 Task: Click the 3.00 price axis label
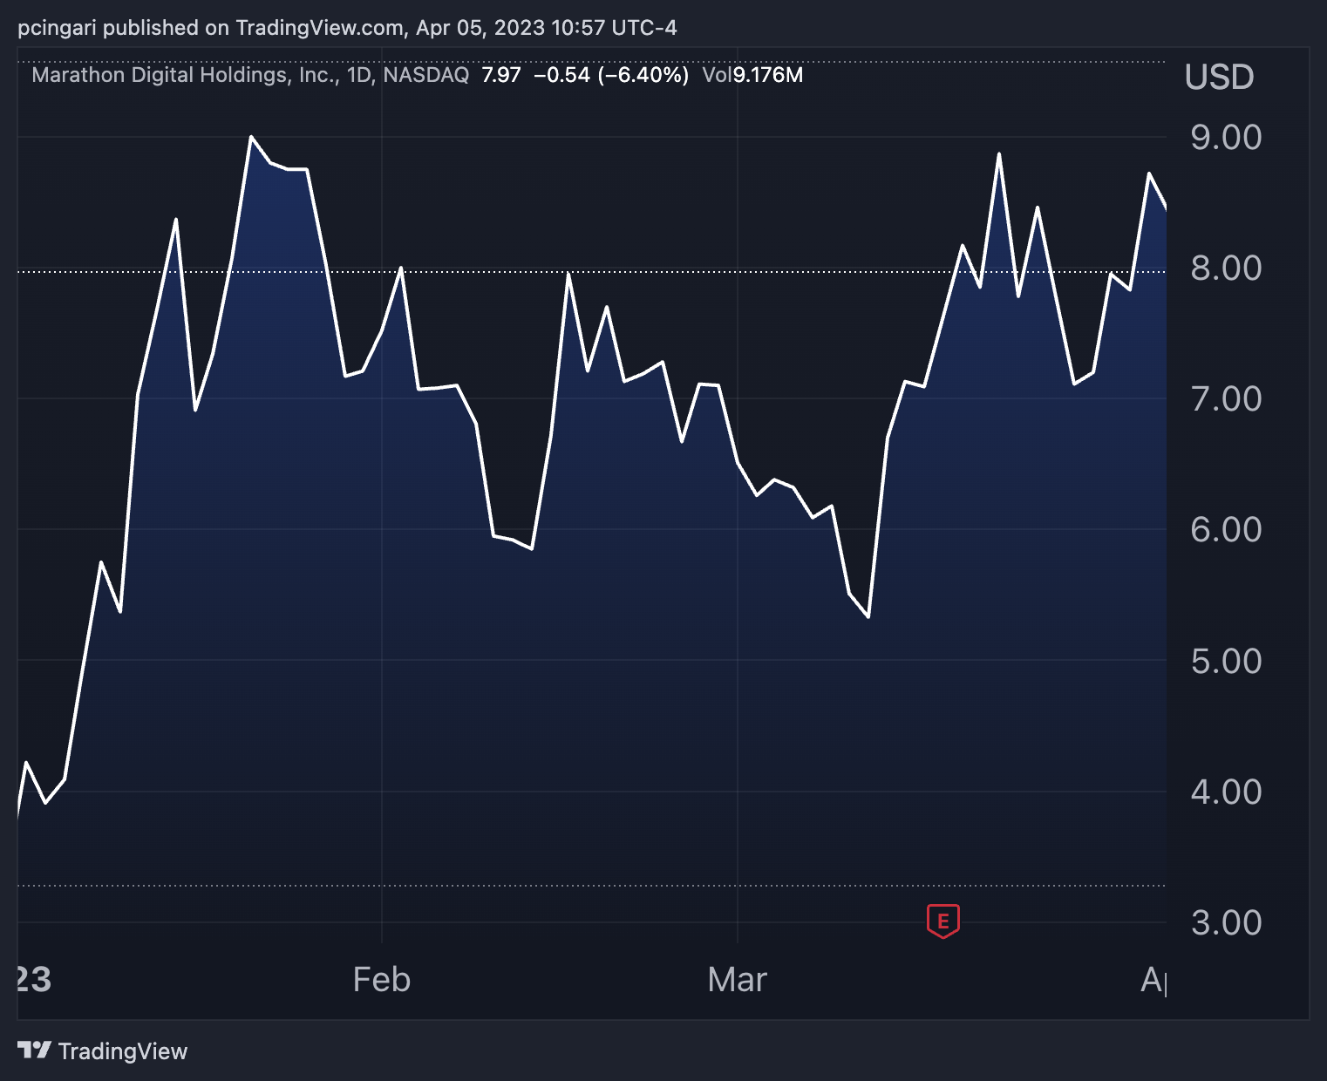(1226, 923)
